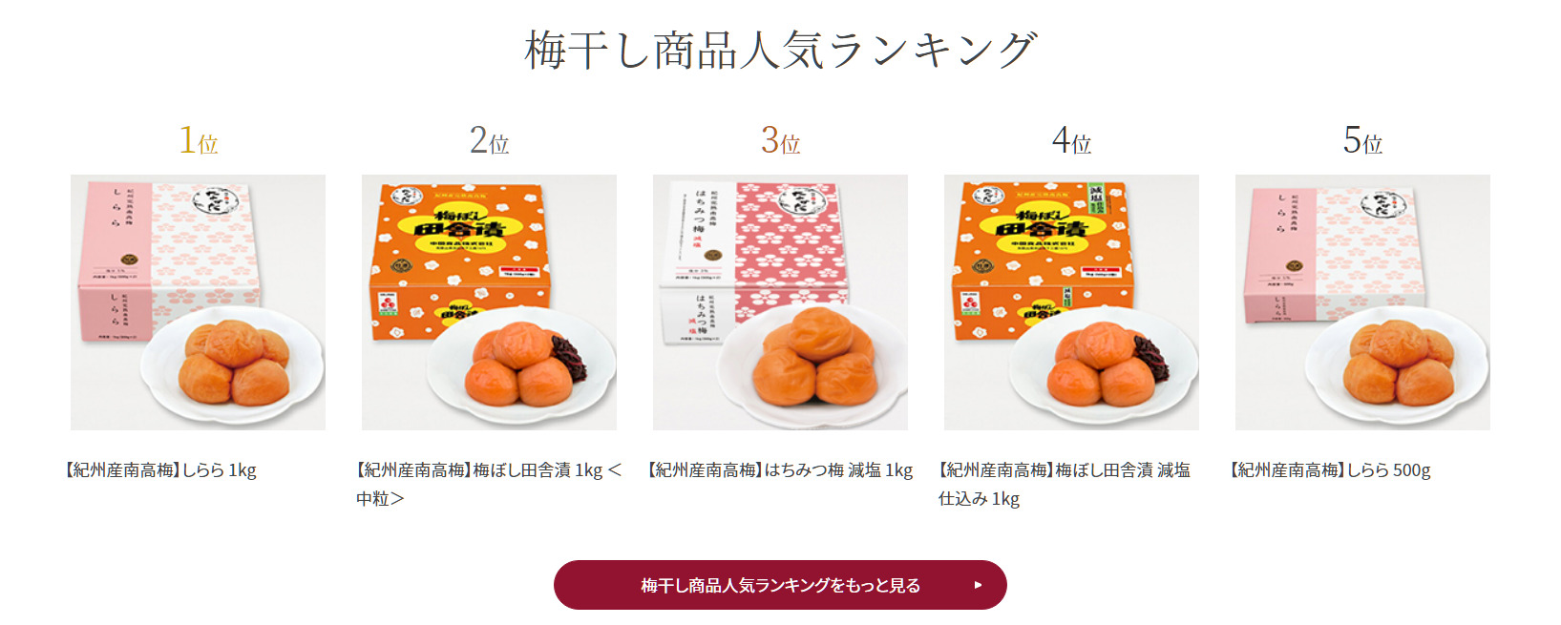The width and height of the screenshot is (1561, 625).
Task: Click the 梅ぼし田舎漬 1kg＜中粒＞ title link
Action: 489,484
